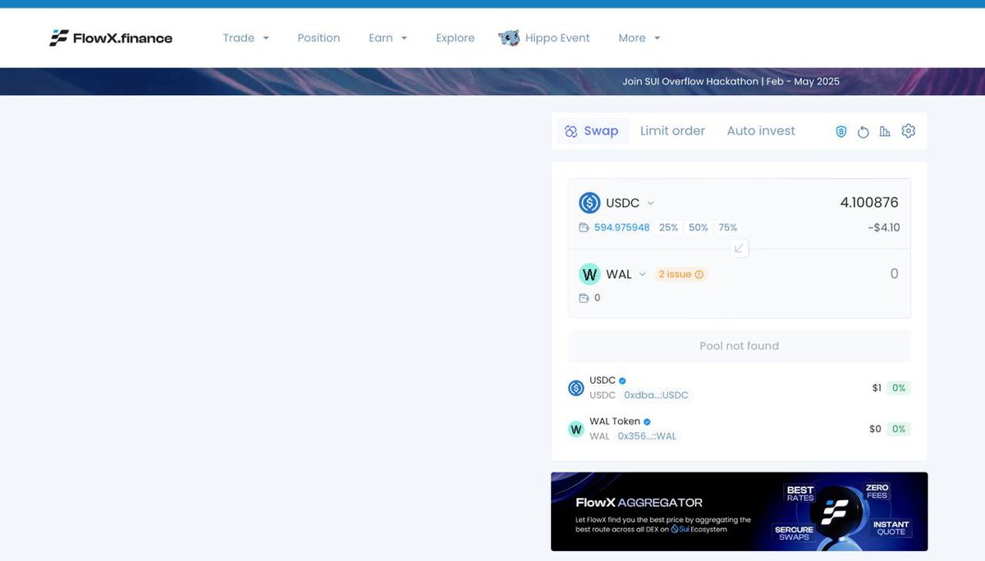Click the WAL Token icon in the info list
The height and width of the screenshot is (561, 985).
pyautogui.click(x=576, y=429)
